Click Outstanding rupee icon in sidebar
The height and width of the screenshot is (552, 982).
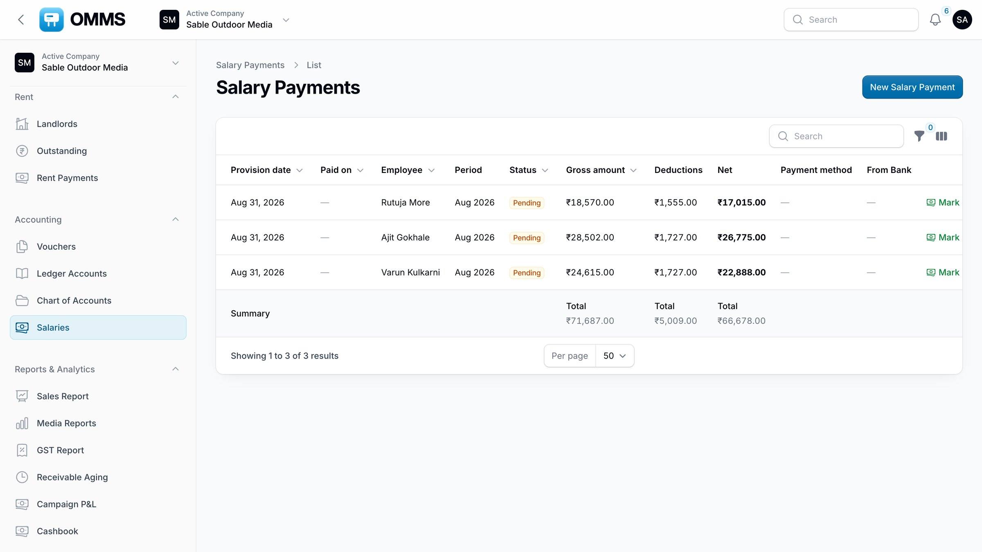tap(22, 151)
